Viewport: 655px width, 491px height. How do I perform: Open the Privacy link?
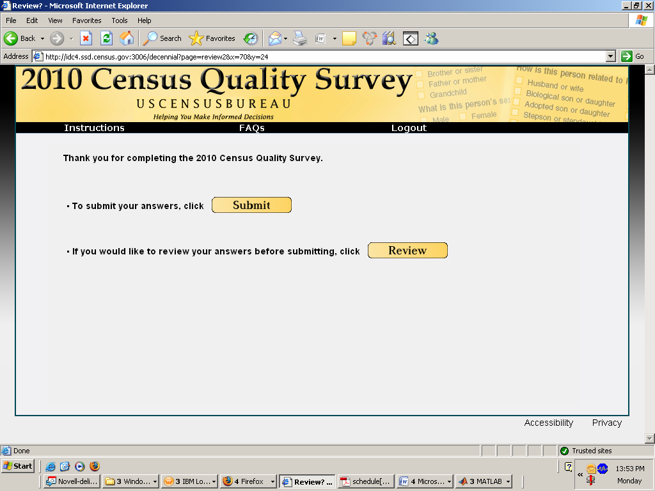[x=607, y=423]
